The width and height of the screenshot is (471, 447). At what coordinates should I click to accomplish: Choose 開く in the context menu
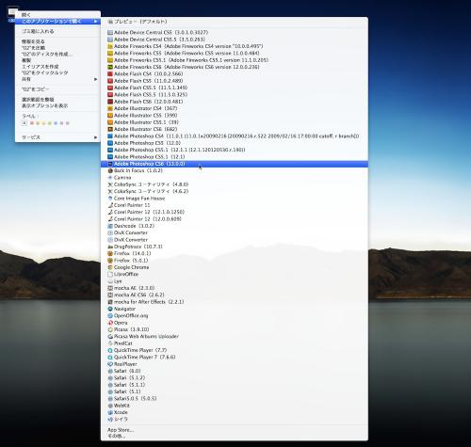57,15
